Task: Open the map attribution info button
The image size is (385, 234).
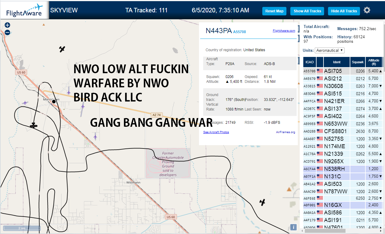Action: click(x=293, y=227)
